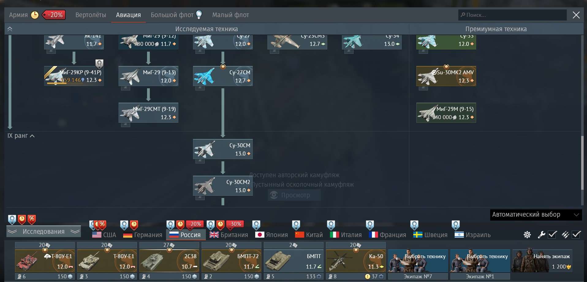The image size is (587, 282).
Task: Click the -20% discount tag above Россия
Action: click(195, 224)
